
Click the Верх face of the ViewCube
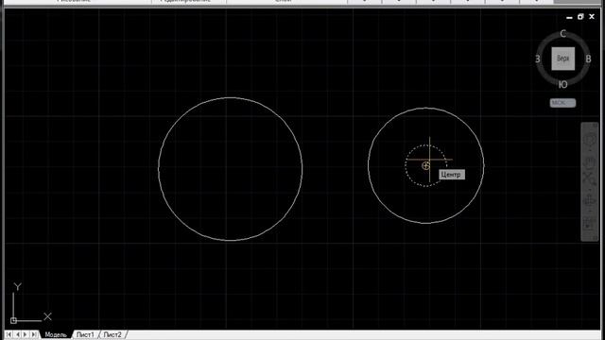tap(563, 59)
